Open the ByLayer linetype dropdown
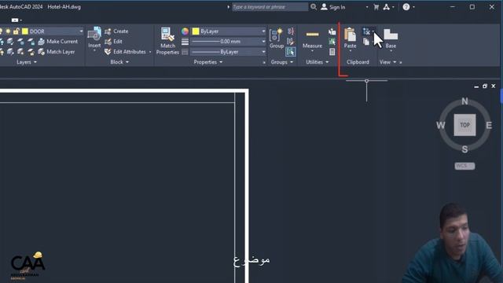Image resolution: width=503 pixels, height=283 pixels. coord(263,52)
